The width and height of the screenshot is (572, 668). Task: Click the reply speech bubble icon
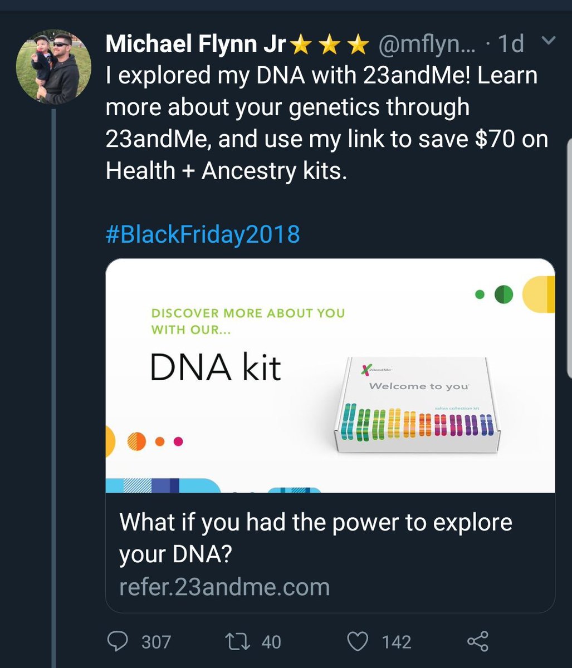pos(118,642)
